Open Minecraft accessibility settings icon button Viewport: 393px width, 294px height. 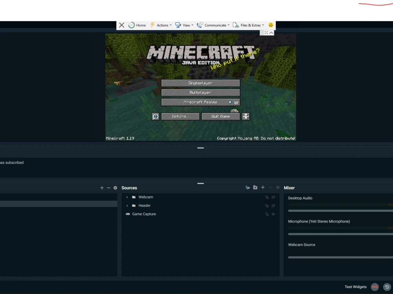246,116
